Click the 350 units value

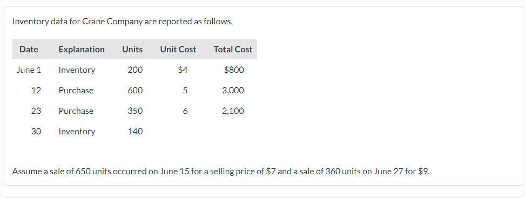[135, 111]
